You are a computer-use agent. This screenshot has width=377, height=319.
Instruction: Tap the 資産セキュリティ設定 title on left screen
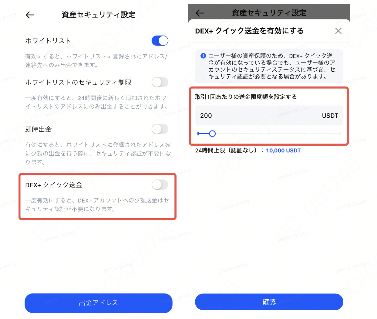click(x=99, y=15)
